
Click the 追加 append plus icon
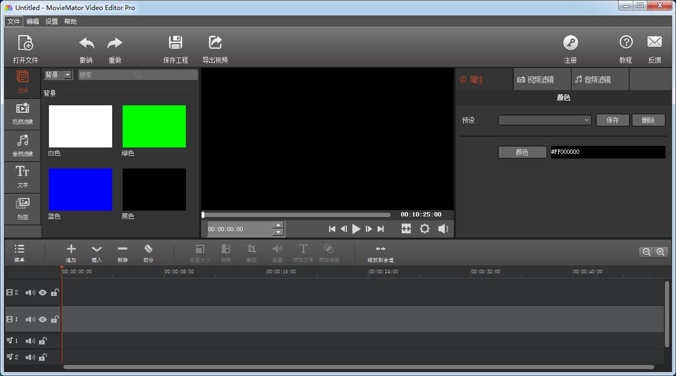pos(71,249)
